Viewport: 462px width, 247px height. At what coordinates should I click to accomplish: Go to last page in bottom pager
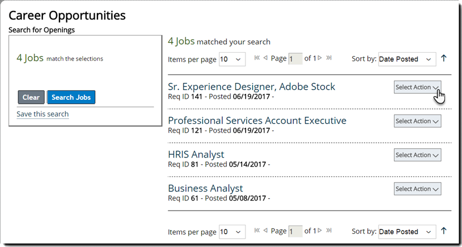[329, 231]
